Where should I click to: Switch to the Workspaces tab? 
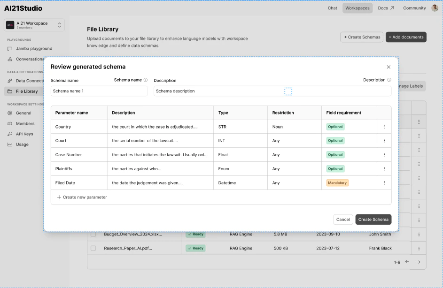click(357, 8)
